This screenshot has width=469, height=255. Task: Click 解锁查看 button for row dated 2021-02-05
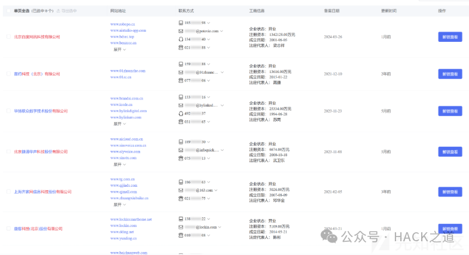point(450,192)
